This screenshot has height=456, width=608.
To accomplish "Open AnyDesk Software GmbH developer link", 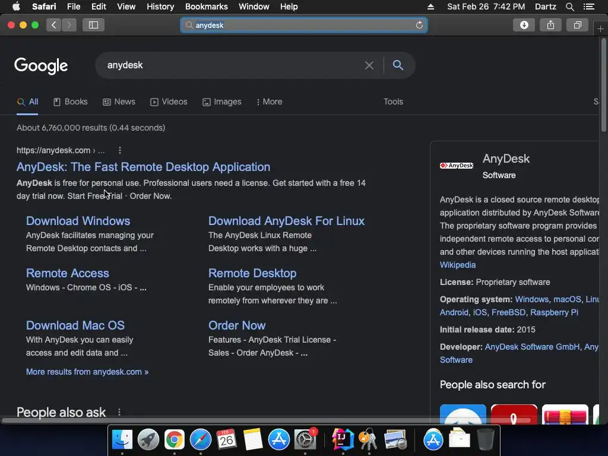I will (x=533, y=347).
